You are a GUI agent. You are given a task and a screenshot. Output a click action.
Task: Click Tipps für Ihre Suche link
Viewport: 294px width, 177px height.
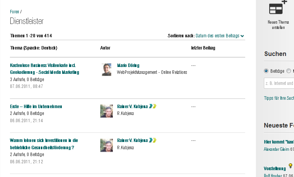[279, 98]
